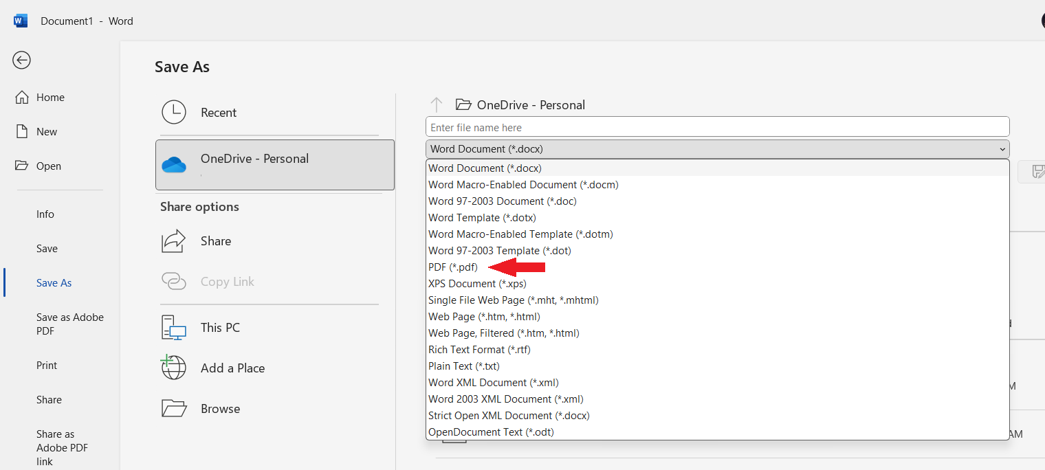The height and width of the screenshot is (470, 1045).
Task: Open Share in the left sidebar
Action: pos(49,400)
